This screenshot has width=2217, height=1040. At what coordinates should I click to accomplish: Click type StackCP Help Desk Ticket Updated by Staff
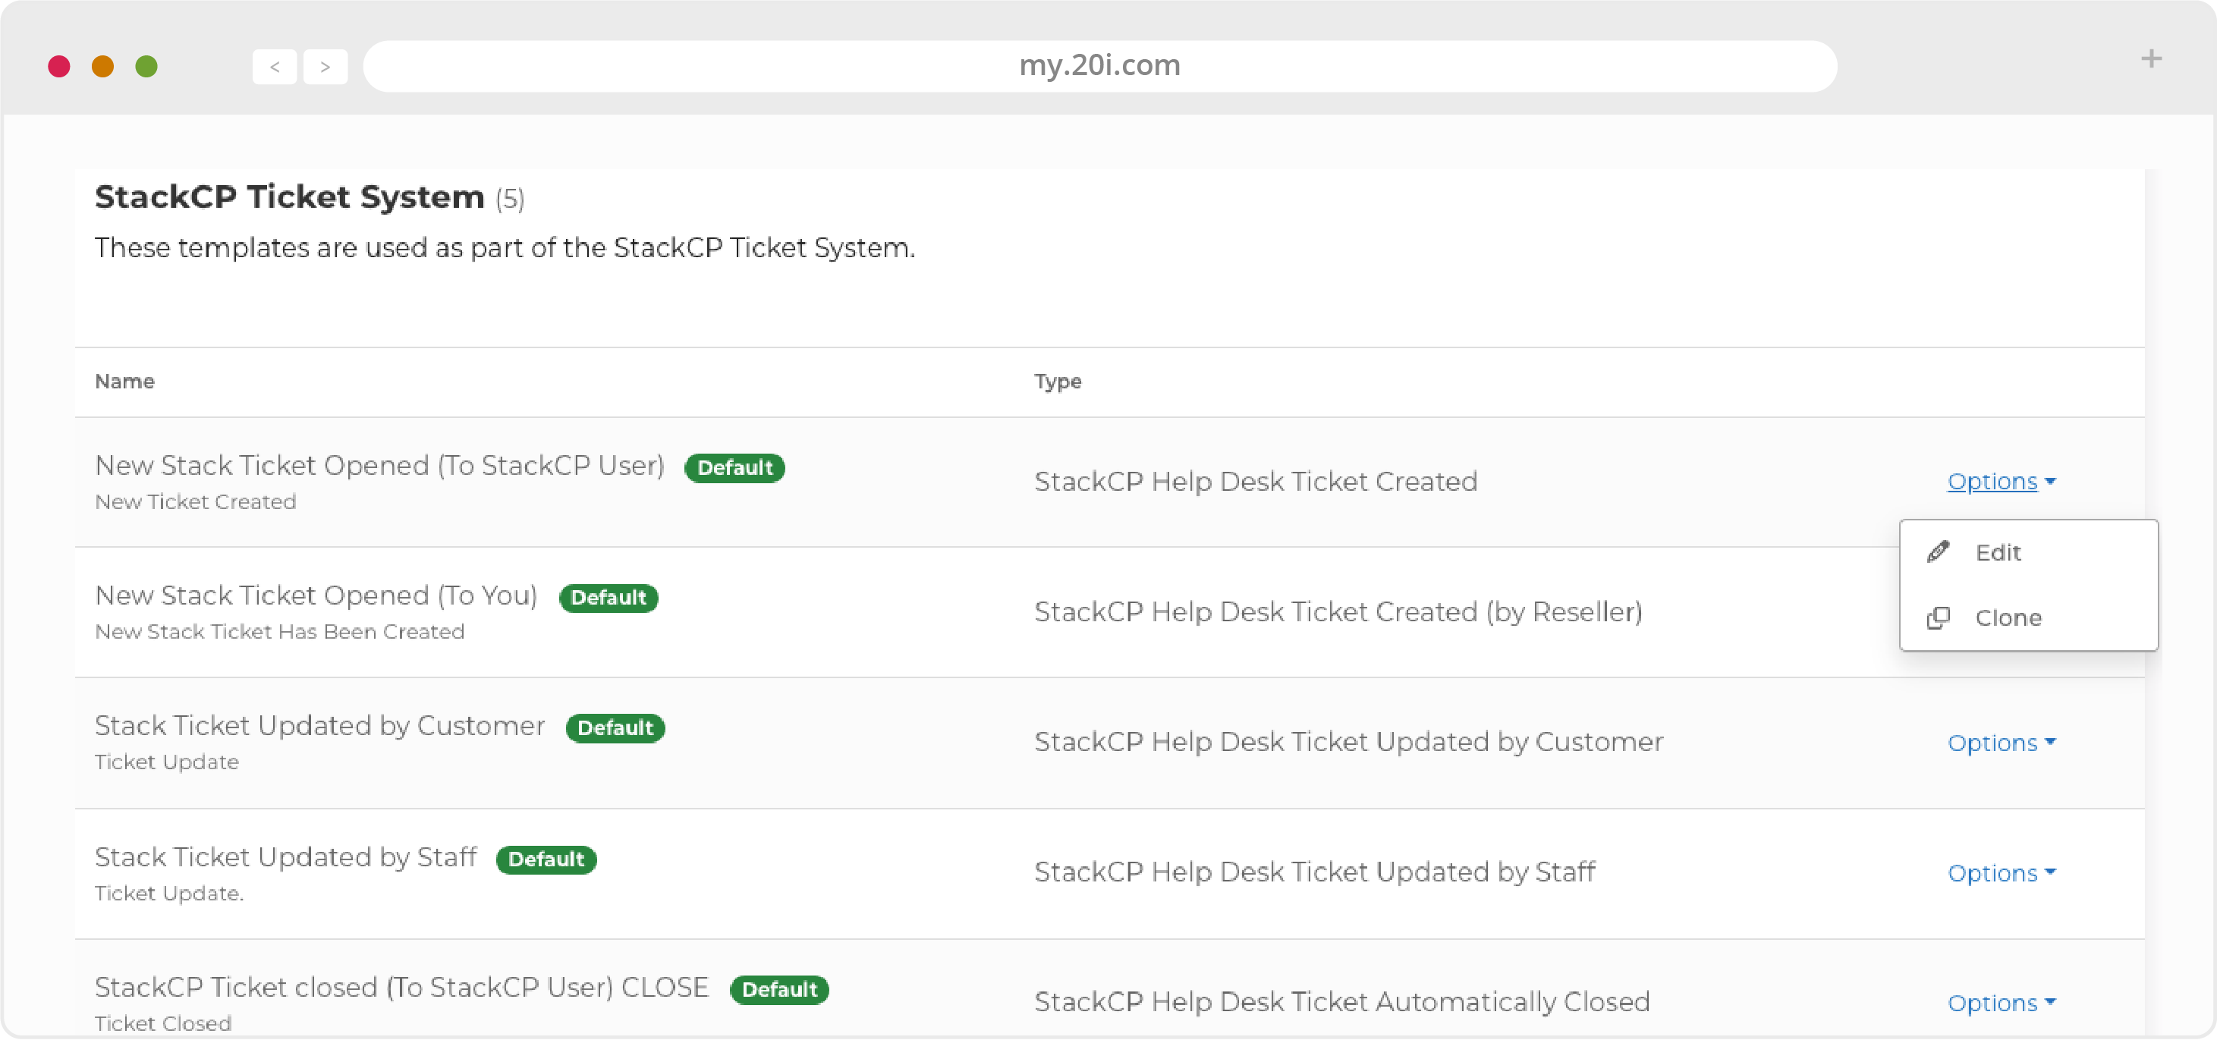click(1314, 872)
